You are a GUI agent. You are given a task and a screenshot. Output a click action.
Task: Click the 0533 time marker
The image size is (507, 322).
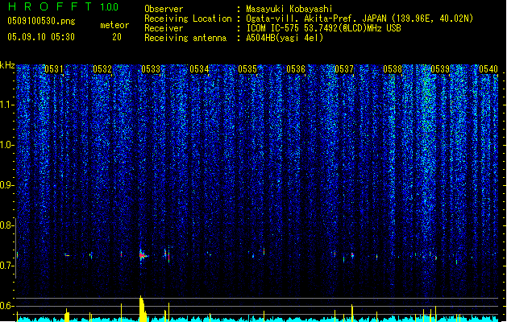pos(151,69)
